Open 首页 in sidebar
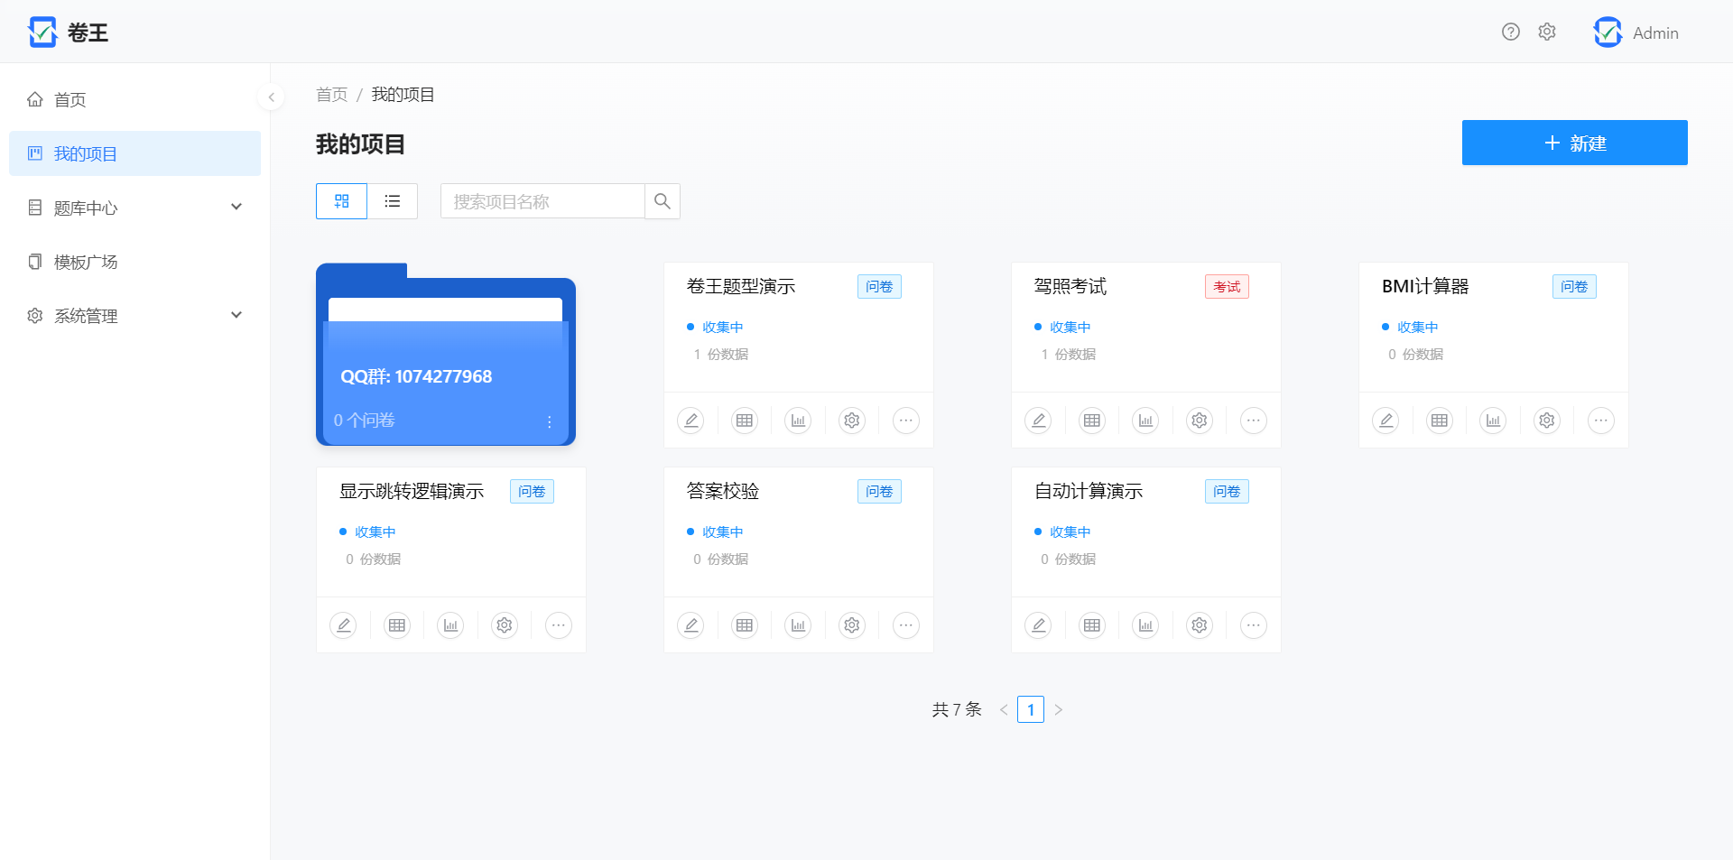Image resolution: width=1733 pixels, height=860 pixels. (135, 99)
